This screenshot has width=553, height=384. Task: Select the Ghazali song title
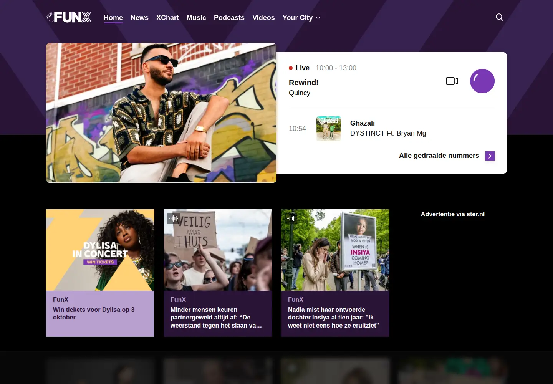[x=363, y=123]
